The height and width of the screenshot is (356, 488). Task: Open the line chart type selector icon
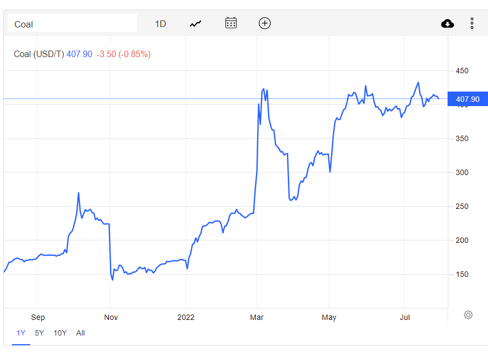point(195,24)
